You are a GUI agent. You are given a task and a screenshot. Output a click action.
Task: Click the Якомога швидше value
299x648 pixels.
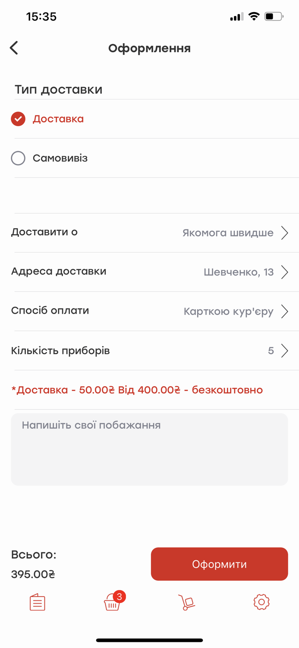click(x=228, y=232)
